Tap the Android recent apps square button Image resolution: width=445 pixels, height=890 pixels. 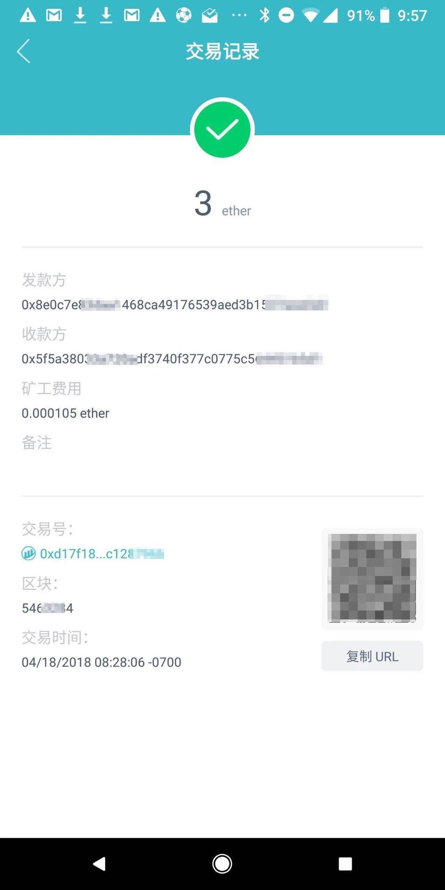coord(345,864)
